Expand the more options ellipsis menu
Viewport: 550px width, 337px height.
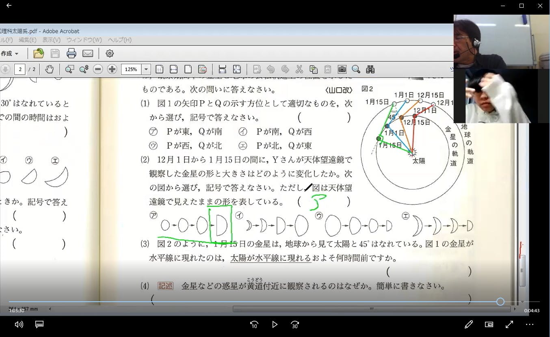[530, 324]
